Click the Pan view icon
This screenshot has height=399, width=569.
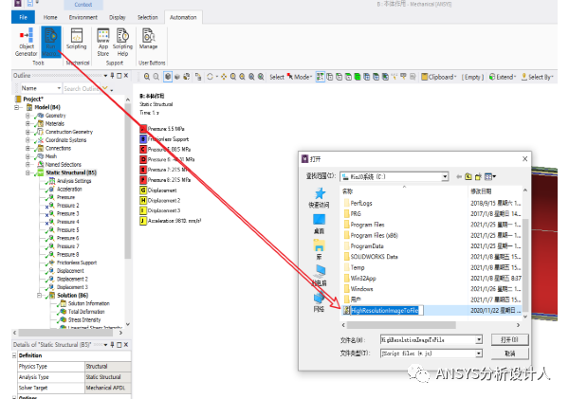coord(224,77)
